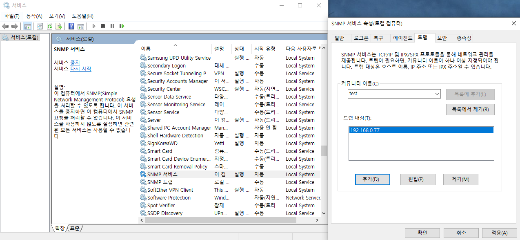Sort by the 이름 column header

point(175,49)
